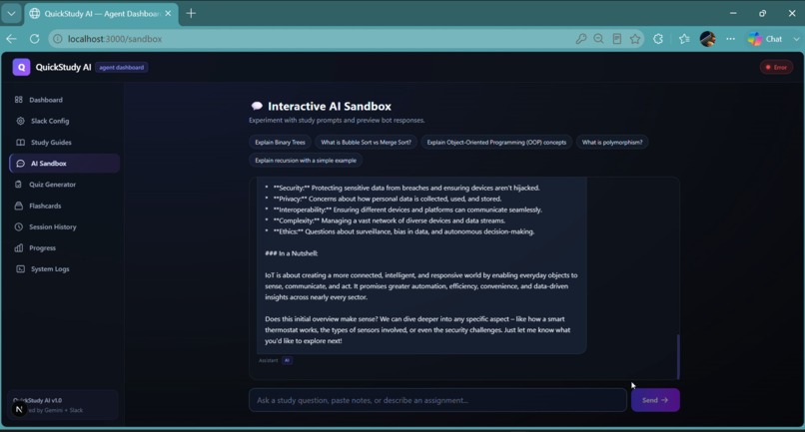Click the Study Guides book icon

(20, 142)
